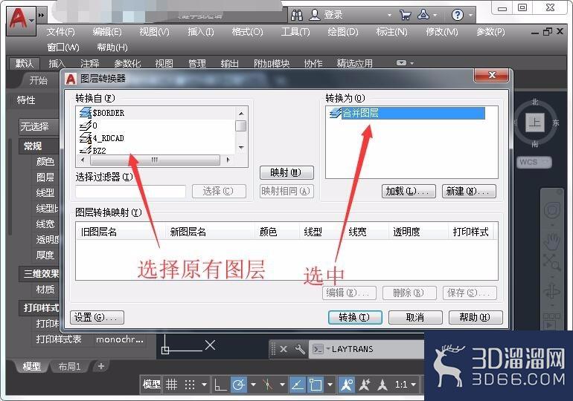Open the 绘图(D) menu
This screenshot has width=573, height=401.
[x=343, y=32]
